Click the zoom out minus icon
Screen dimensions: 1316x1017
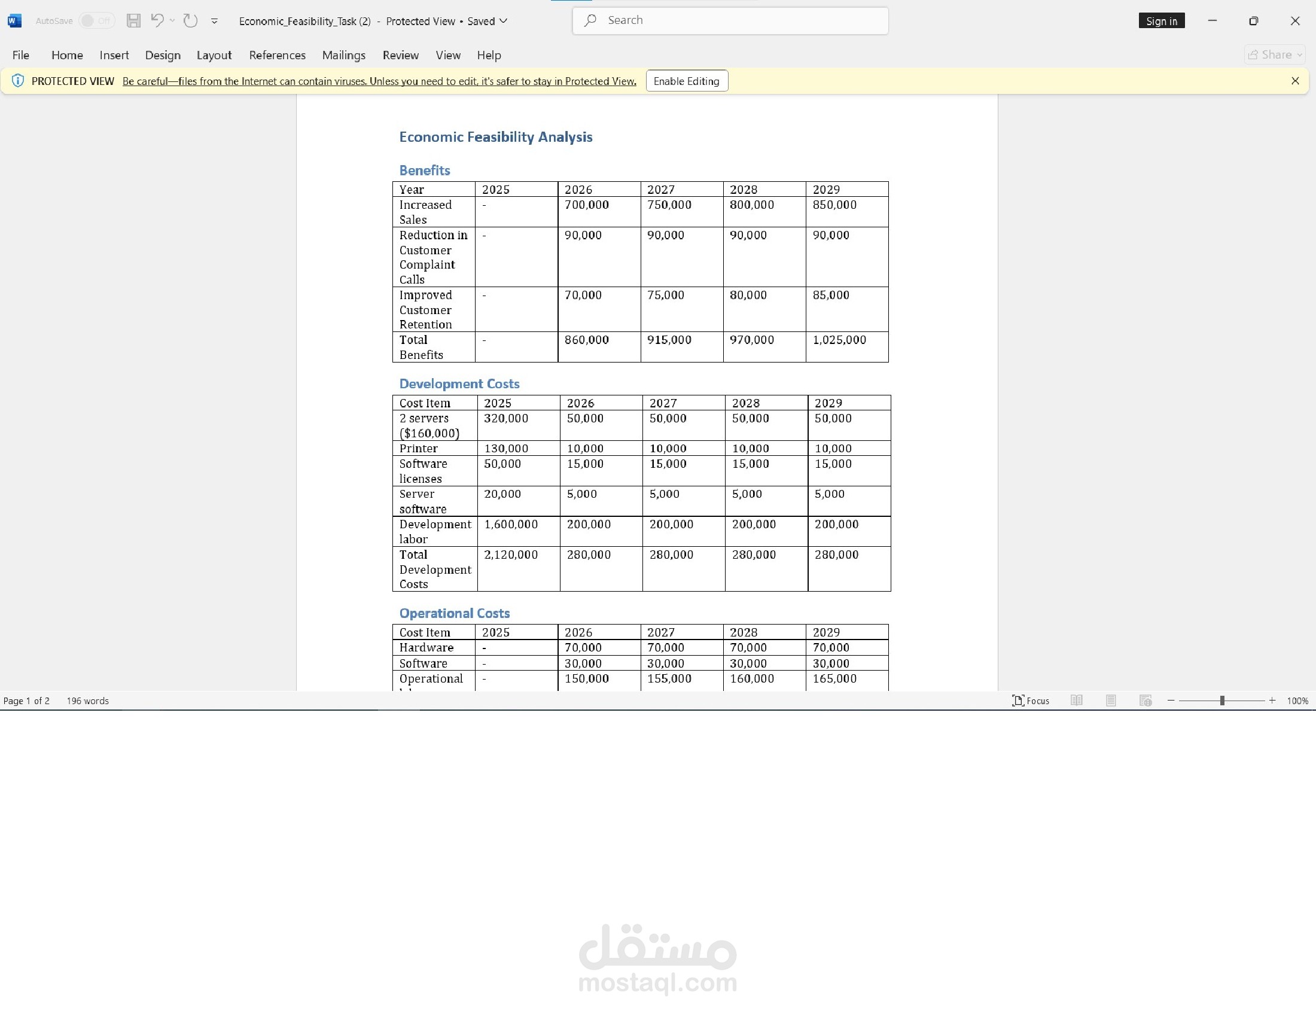pos(1171,701)
